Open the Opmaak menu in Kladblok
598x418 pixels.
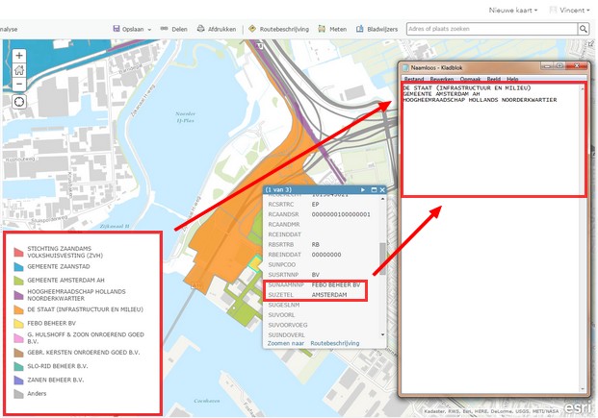(470, 79)
